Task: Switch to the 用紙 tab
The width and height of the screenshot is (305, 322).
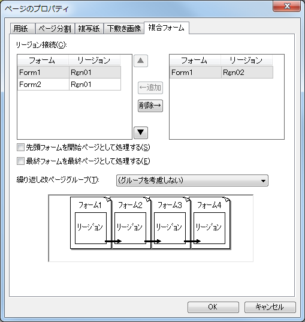Action: tap(21, 28)
